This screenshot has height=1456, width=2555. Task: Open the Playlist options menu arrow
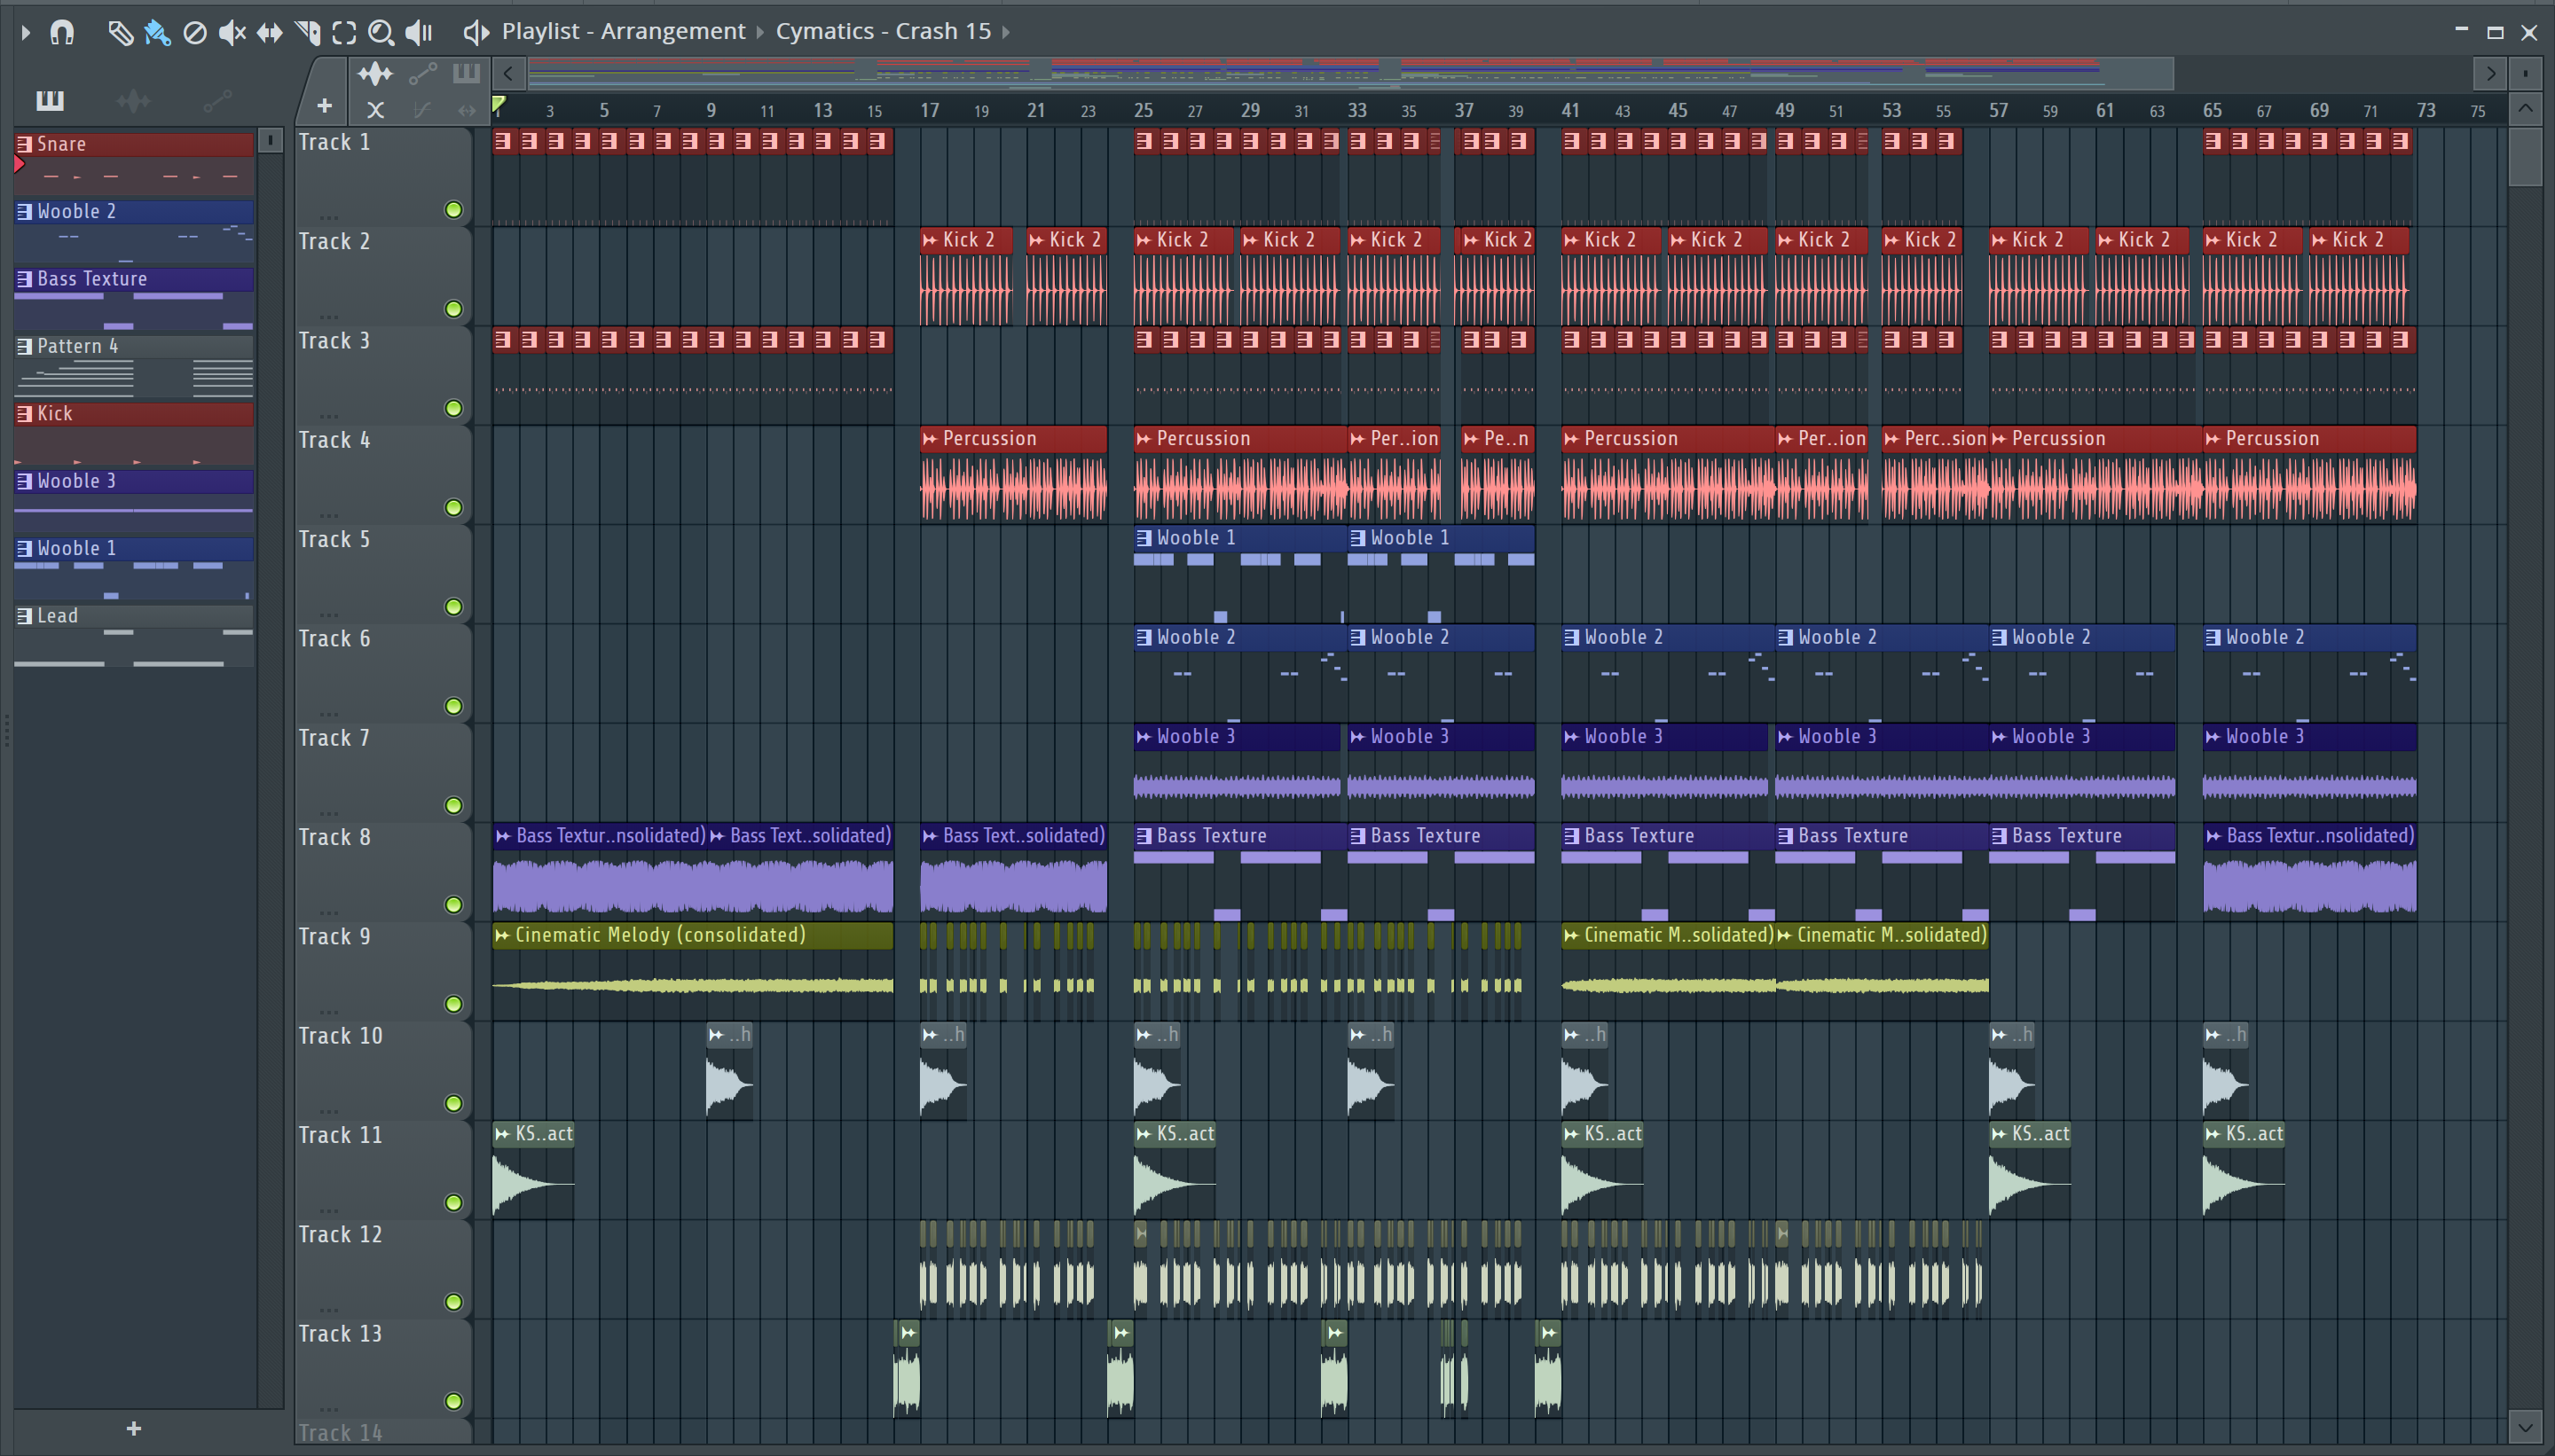[x=26, y=33]
